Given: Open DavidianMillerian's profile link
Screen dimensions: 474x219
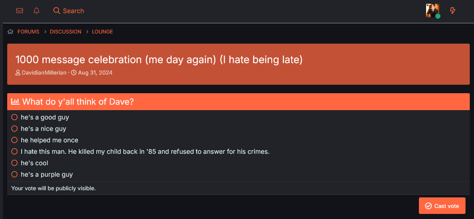Looking at the screenshot, I should click(x=44, y=73).
